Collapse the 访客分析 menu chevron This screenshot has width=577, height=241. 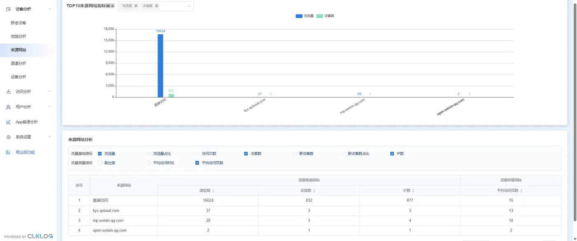click(50, 9)
